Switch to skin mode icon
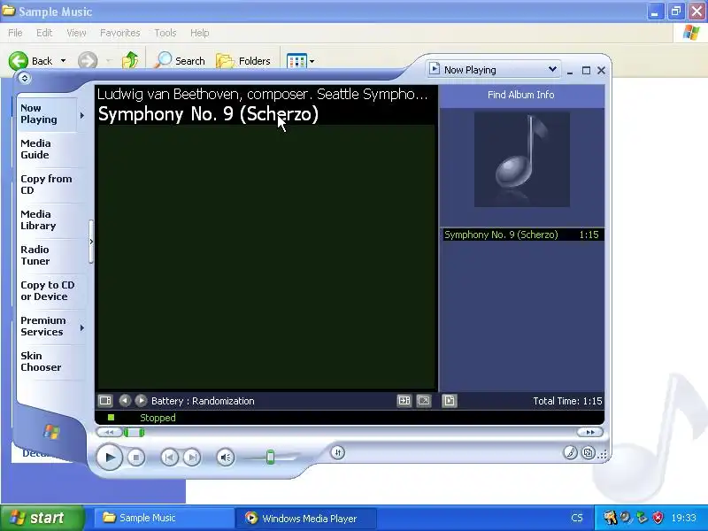Viewport: 708px width, 531px height. tap(588, 452)
